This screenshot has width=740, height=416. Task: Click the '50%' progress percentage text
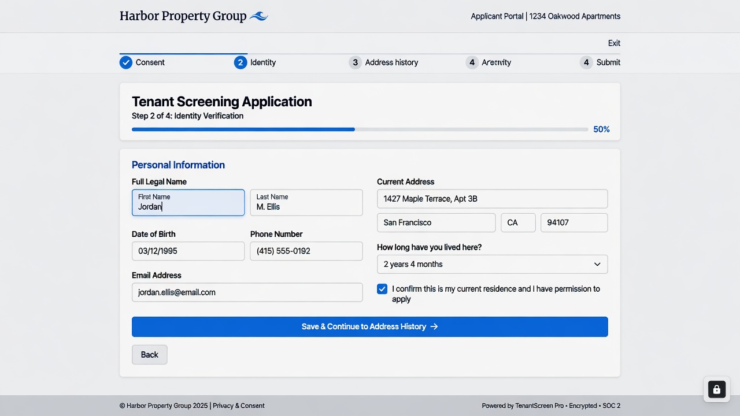click(x=601, y=129)
